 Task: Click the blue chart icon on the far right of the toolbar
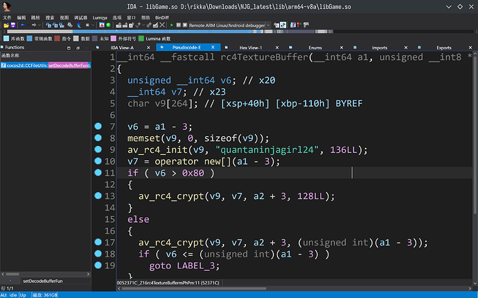click(292, 25)
